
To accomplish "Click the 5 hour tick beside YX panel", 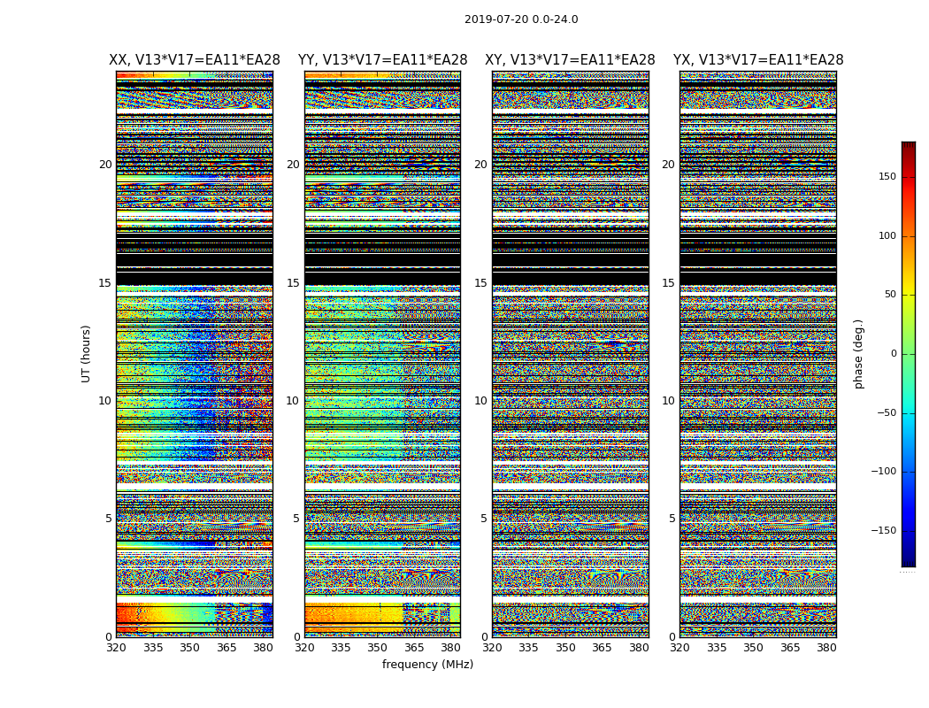I will (672, 519).
